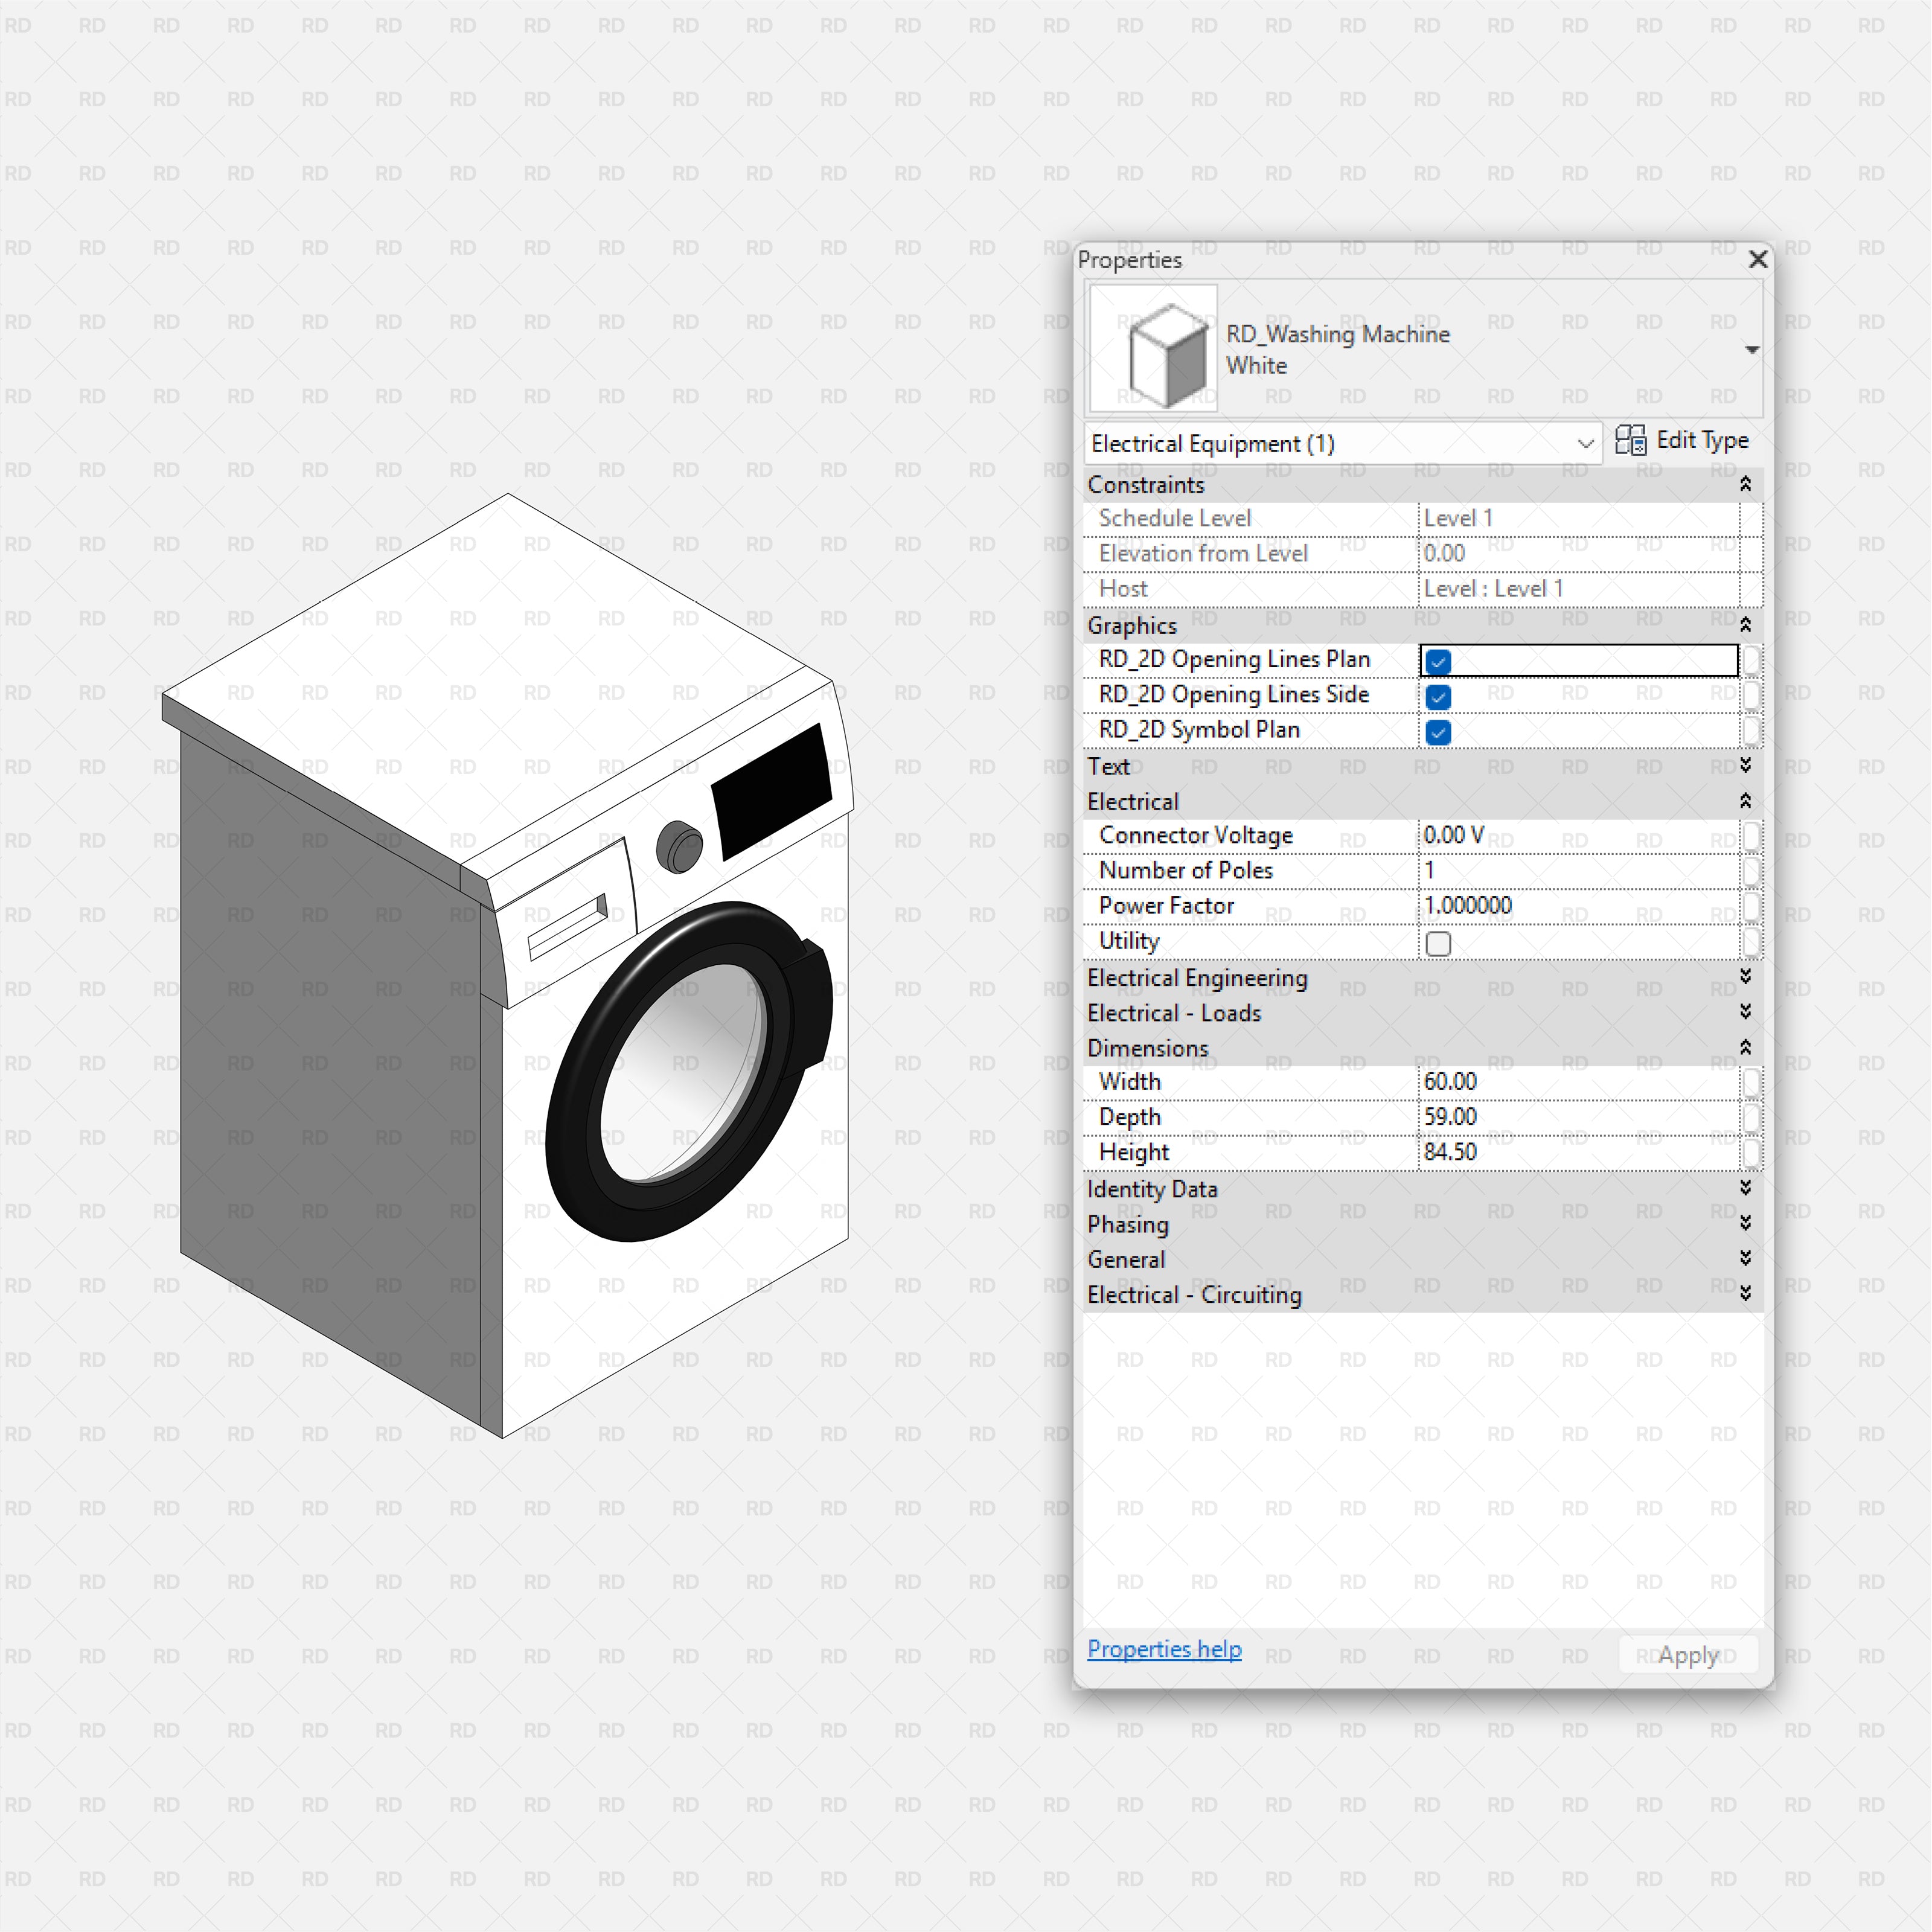Expand the Electrical - Circuiting section
Viewport: 1932px width, 1932px height.
(x=1745, y=1293)
